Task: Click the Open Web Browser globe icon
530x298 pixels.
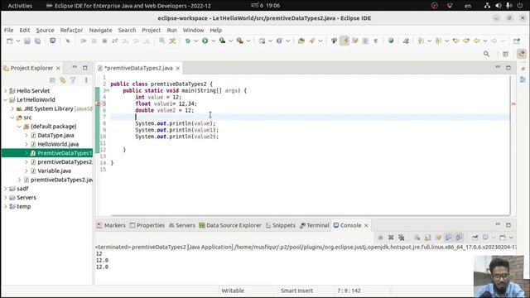Action: [391, 41]
